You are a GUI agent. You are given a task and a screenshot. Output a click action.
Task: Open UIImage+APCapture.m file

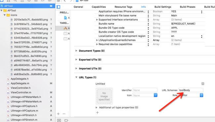[x=24, y=111]
